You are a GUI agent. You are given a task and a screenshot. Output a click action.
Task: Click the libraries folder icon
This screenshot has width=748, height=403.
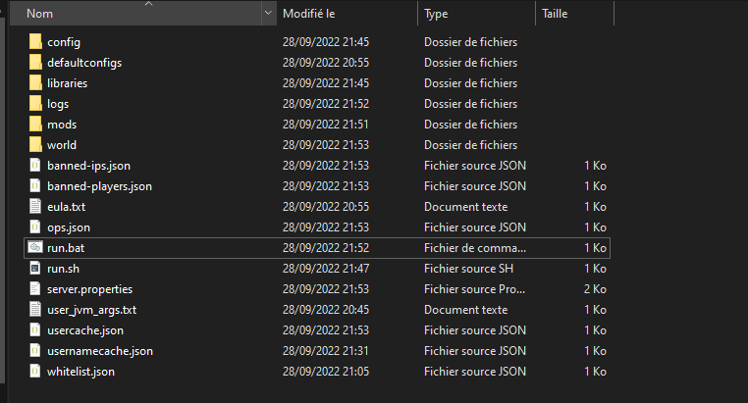(35, 83)
